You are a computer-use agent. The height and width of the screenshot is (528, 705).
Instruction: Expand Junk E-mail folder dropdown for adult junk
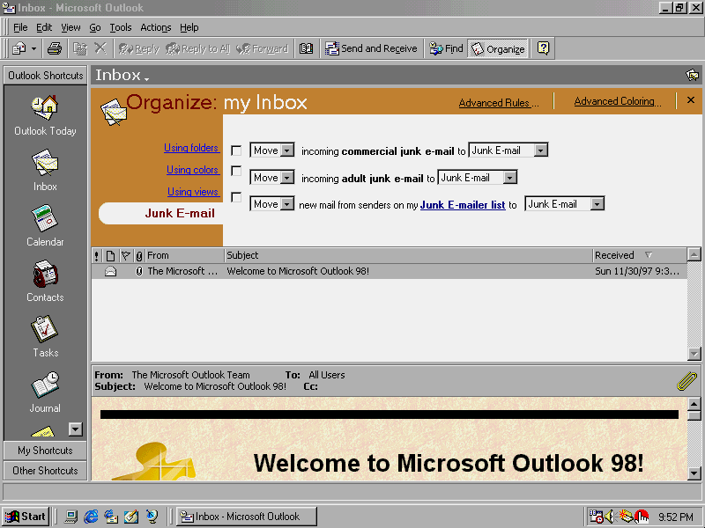509,178
